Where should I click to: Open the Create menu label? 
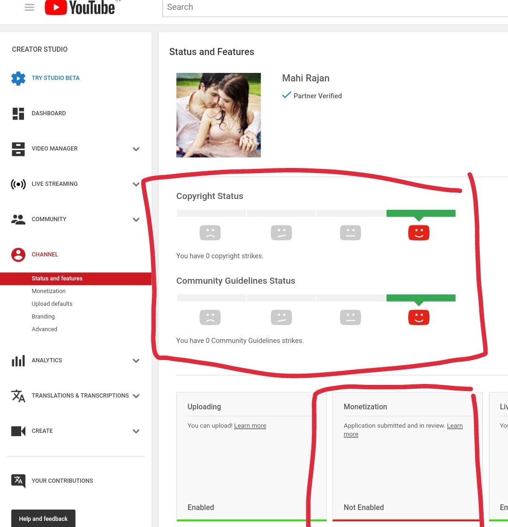(42, 431)
